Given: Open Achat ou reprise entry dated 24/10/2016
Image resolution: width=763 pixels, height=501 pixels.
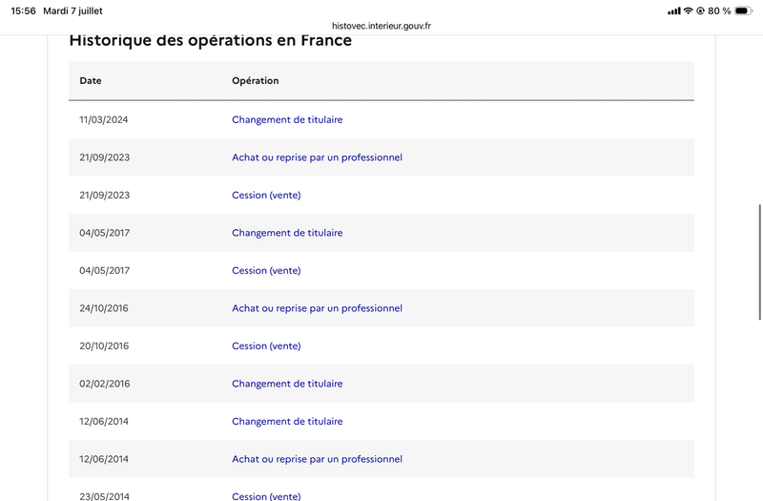Looking at the screenshot, I should point(317,308).
